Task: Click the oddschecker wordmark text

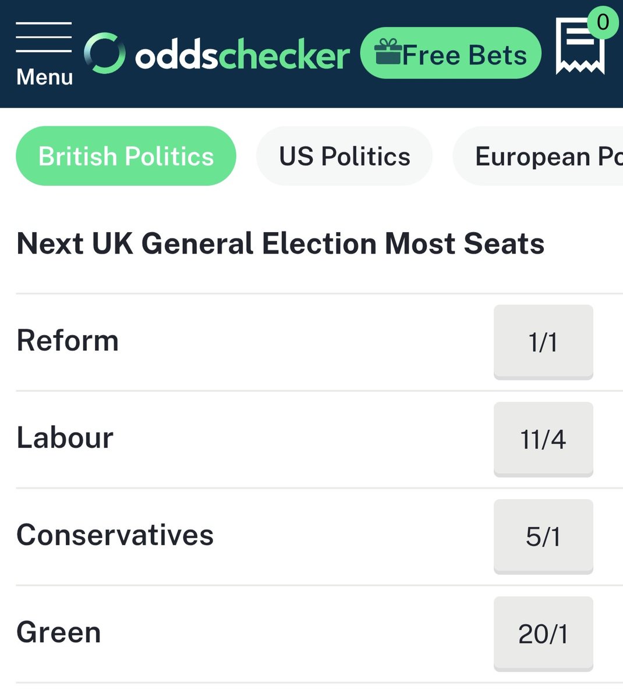Action: 242,56
